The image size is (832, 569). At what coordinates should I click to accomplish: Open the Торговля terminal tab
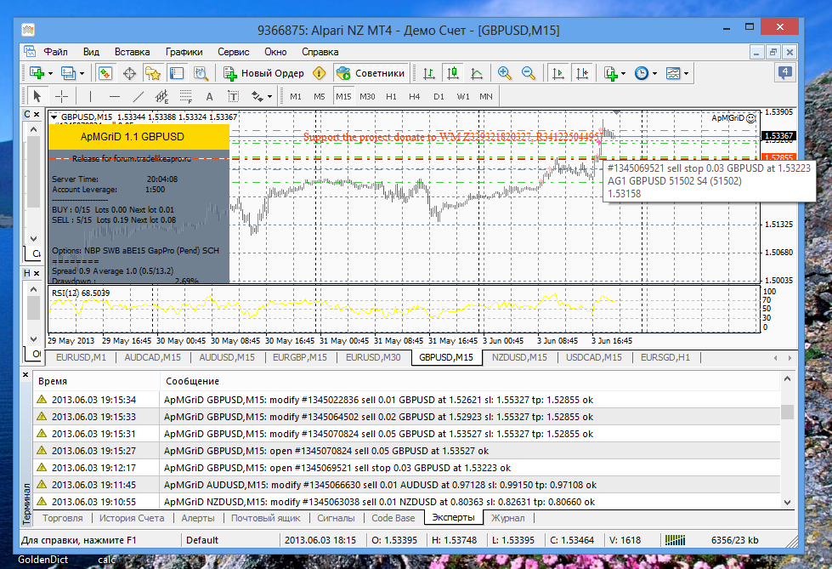click(63, 518)
